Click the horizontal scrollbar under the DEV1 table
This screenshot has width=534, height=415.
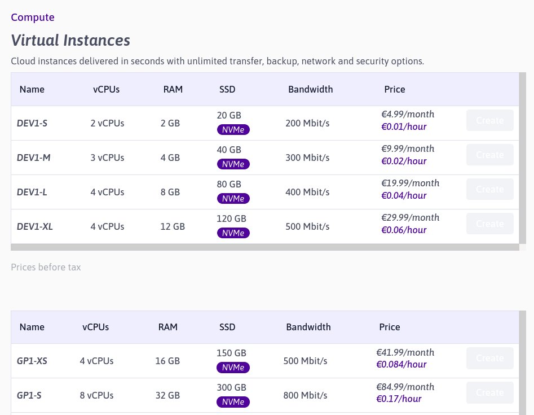pos(265,247)
